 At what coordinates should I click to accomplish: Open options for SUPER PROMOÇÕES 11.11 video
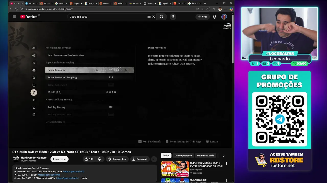[226, 163]
